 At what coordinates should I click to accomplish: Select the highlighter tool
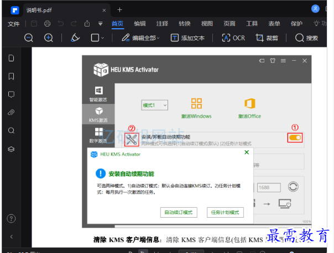click(x=75, y=38)
